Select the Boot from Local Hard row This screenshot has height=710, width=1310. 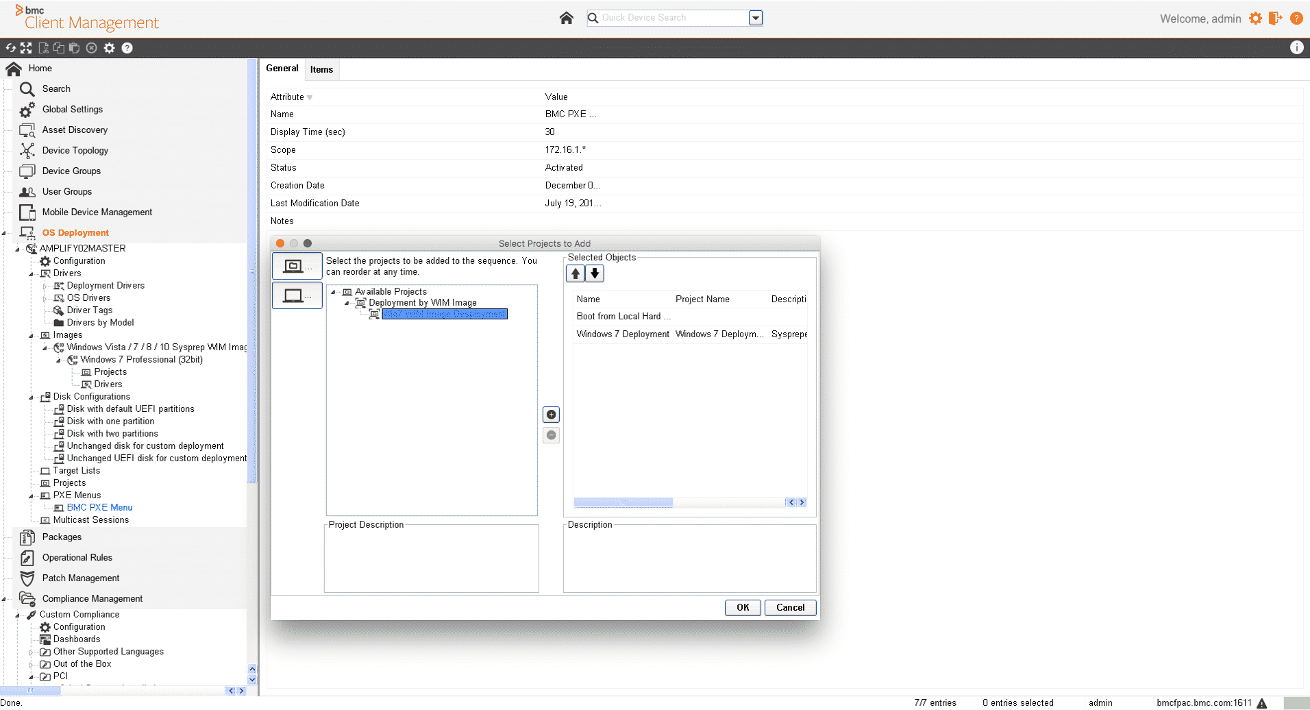click(690, 316)
